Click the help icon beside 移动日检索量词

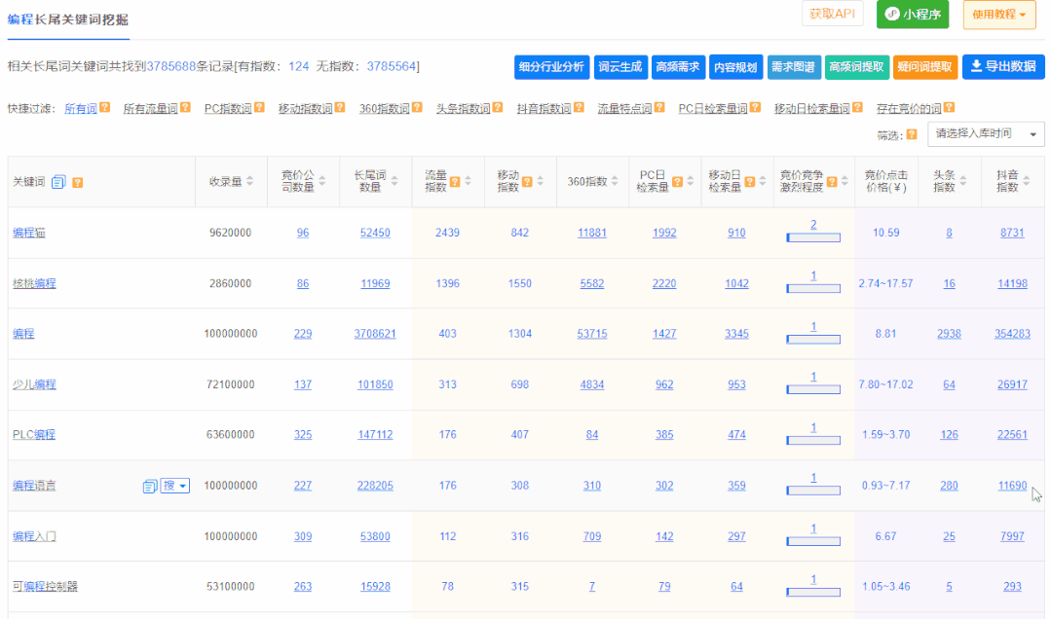[857, 107]
